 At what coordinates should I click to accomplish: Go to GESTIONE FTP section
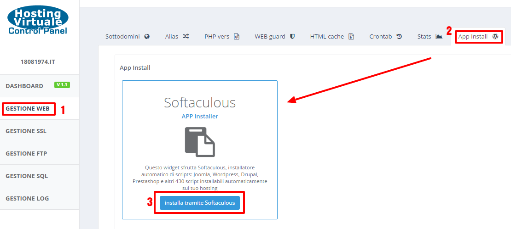click(x=40, y=153)
